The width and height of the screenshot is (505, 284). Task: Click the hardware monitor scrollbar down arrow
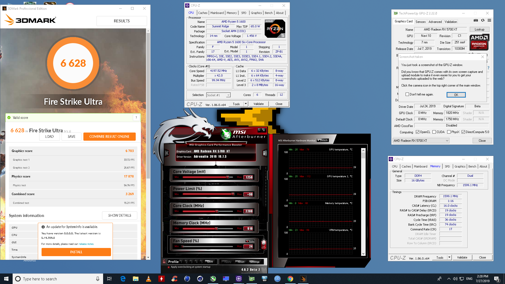[x=363, y=254]
